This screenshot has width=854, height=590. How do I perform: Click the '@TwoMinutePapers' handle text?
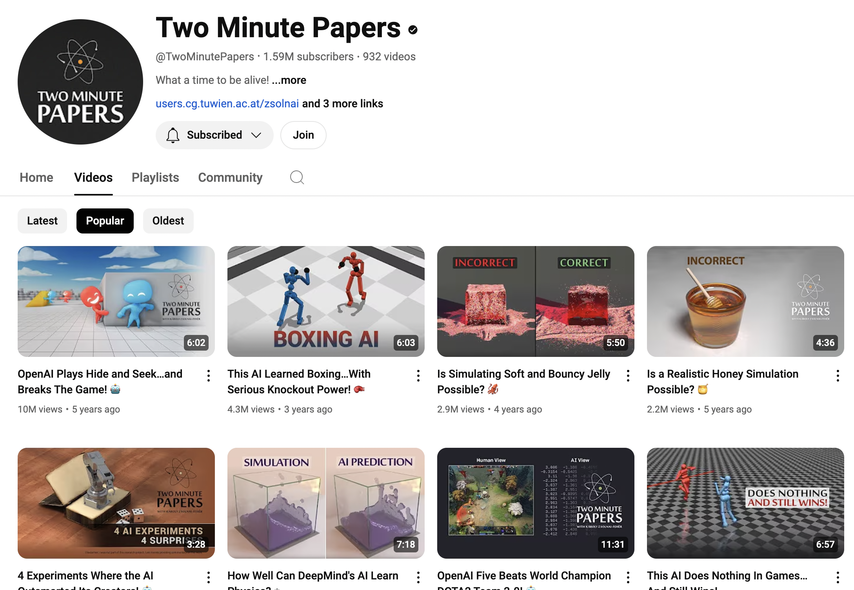pos(205,57)
